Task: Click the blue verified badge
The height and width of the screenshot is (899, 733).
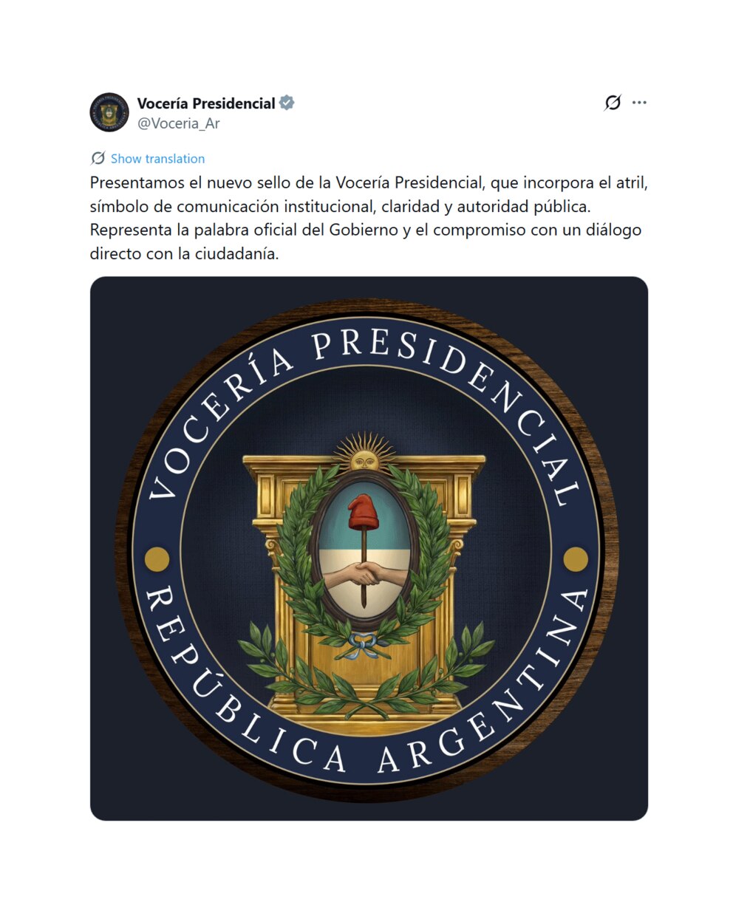Action: (x=287, y=103)
